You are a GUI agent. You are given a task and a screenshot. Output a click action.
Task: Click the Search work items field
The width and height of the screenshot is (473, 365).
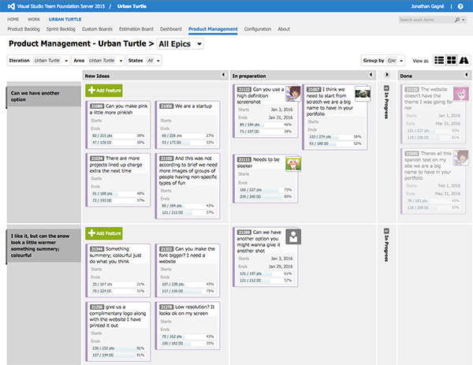pos(426,20)
